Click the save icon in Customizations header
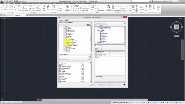The height and width of the screenshot is (104, 185). point(88,25)
